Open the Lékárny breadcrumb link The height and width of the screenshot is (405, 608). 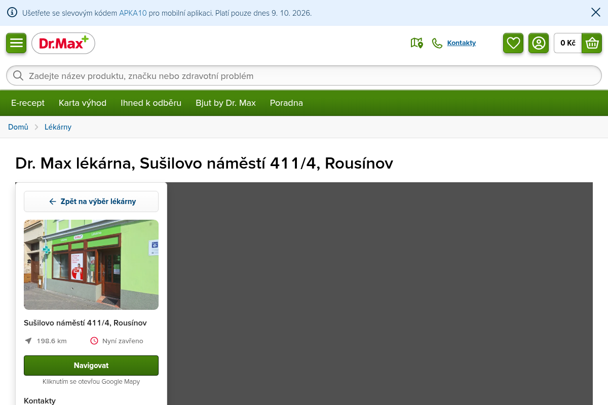[x=58, y=127]
